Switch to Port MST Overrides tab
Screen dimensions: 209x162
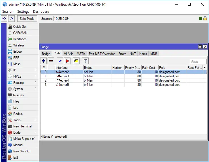pos(102,54)
